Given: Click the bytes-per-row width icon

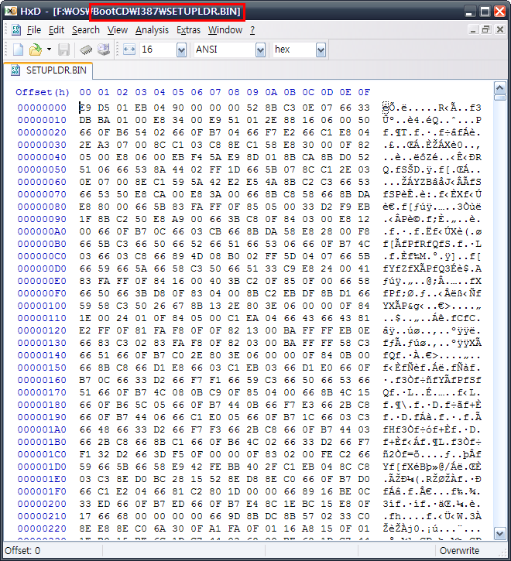Looking at the screenshot, I should pos(129,50).
